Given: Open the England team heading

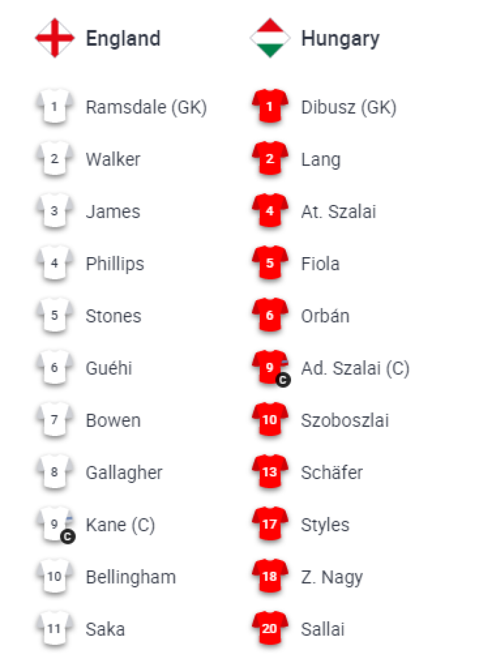Looking at the screenshot, I should click(123, 39).
